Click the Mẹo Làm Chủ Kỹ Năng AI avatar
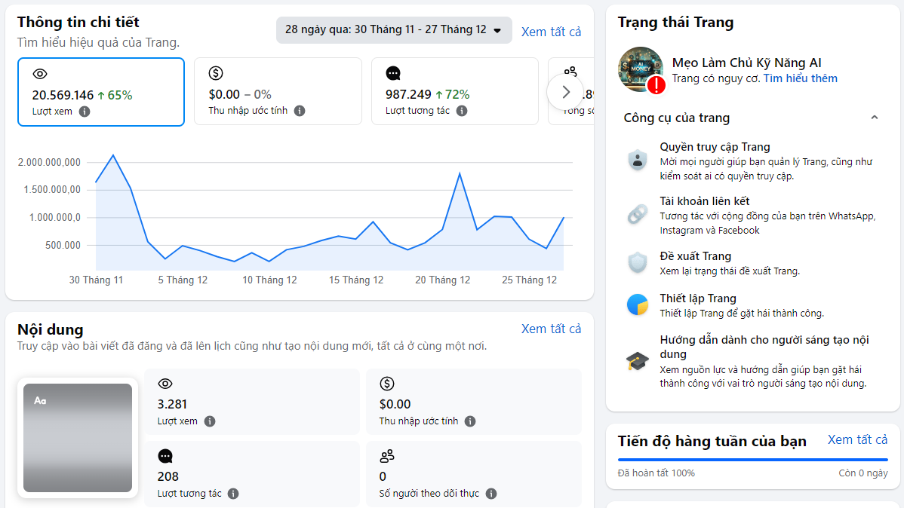The width and height of the screenshot is (904, 508). [x=640, y=69]
